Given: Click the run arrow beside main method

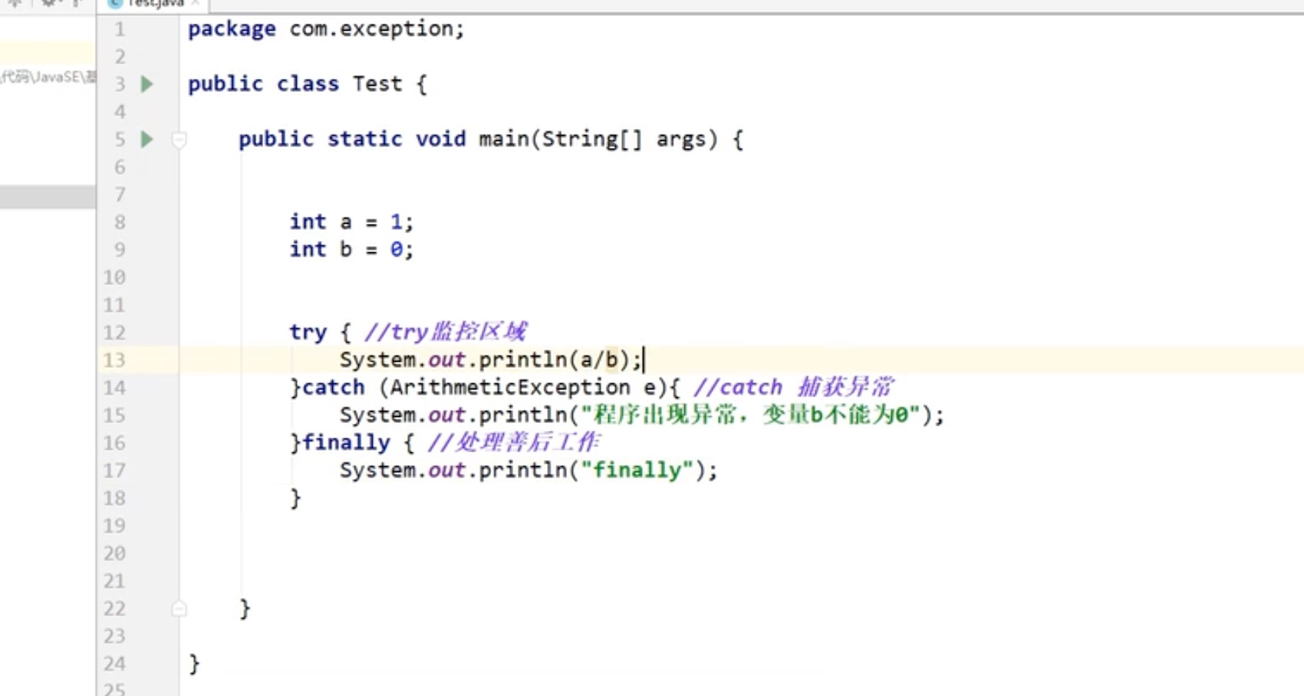Looking at the screenshot, I should click(x=147, y=139).
